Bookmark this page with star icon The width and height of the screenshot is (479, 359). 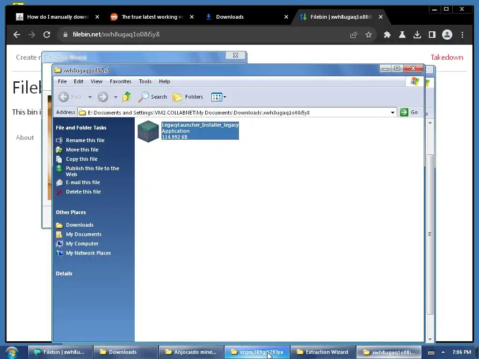coord(369,35)
